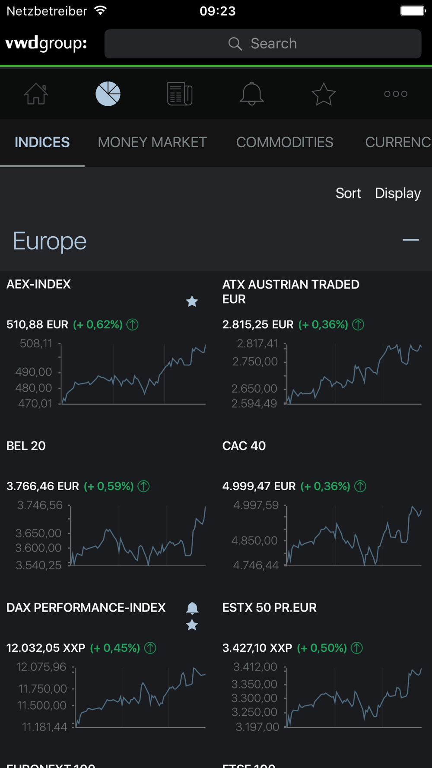The image size is (432, 768).
Task: Switch to the Money Market tab
Action: click(152, 142)
